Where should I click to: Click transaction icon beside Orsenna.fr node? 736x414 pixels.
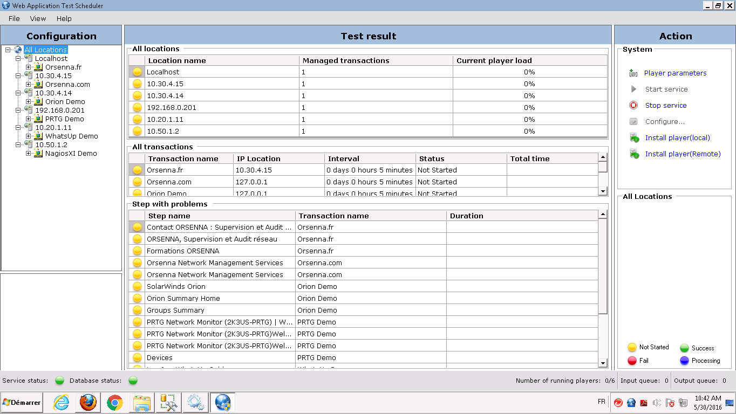(38, 67)
